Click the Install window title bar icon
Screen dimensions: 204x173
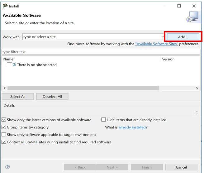coord(5,6)
